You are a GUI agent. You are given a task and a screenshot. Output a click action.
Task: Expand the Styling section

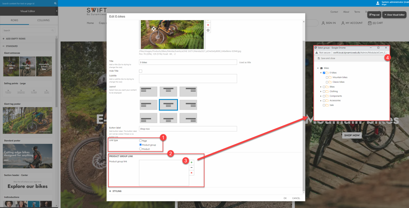point(115,191)
